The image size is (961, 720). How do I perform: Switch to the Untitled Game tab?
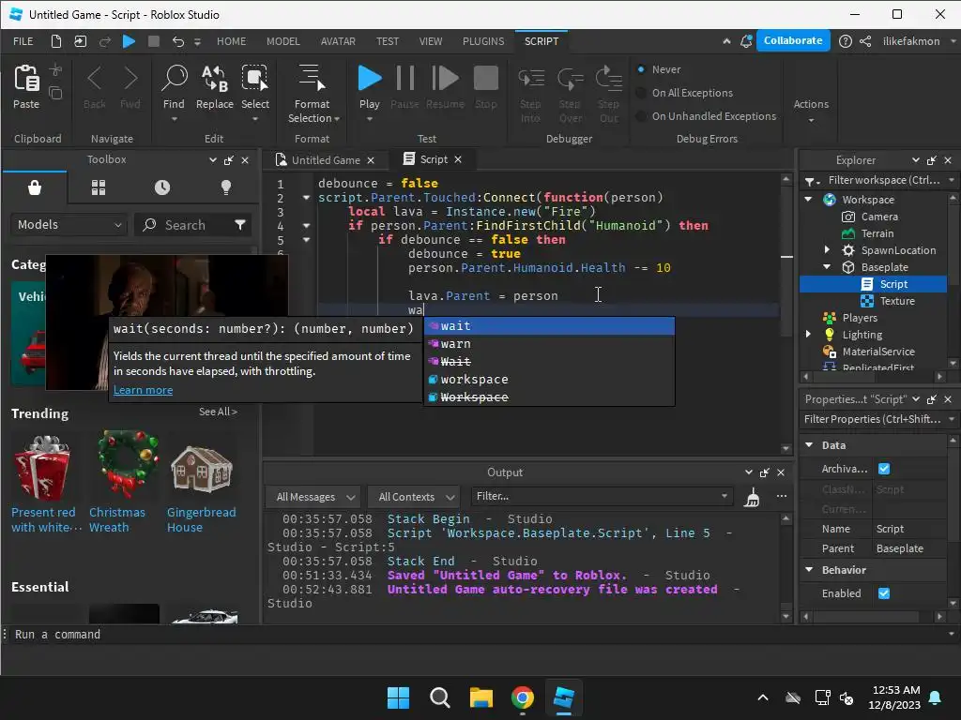326,160
